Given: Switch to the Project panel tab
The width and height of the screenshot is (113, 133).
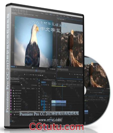Looking at the screenshot, I should pos(15,78).
